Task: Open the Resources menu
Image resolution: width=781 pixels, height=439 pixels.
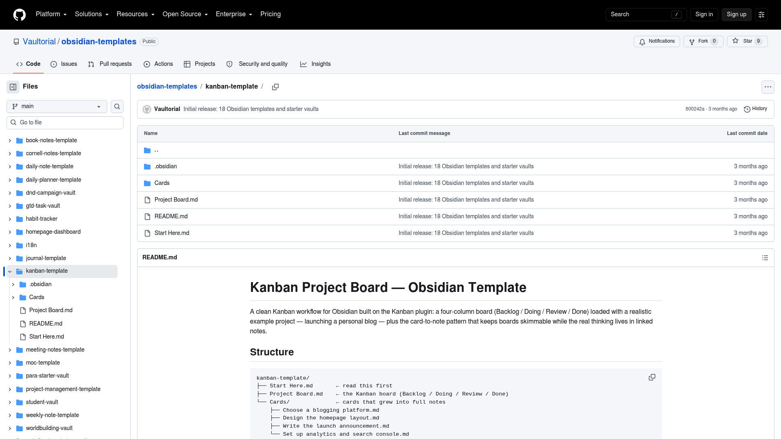Action: [135, 14]
